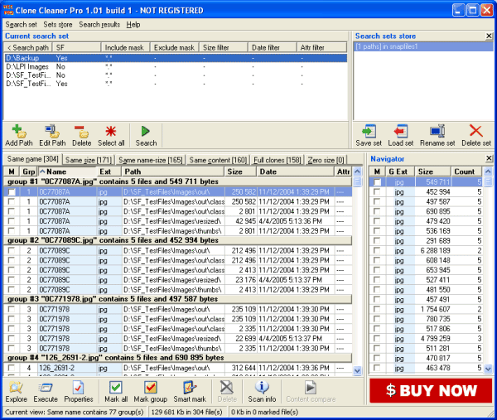Sort file list by Name column header
The image size is (497, 420).
pyautogui.click(x=66, y=171)
